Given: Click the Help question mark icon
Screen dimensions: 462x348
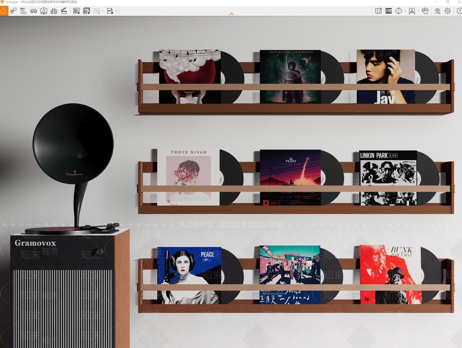Looking at the screenshot, I should click(459, 11).
